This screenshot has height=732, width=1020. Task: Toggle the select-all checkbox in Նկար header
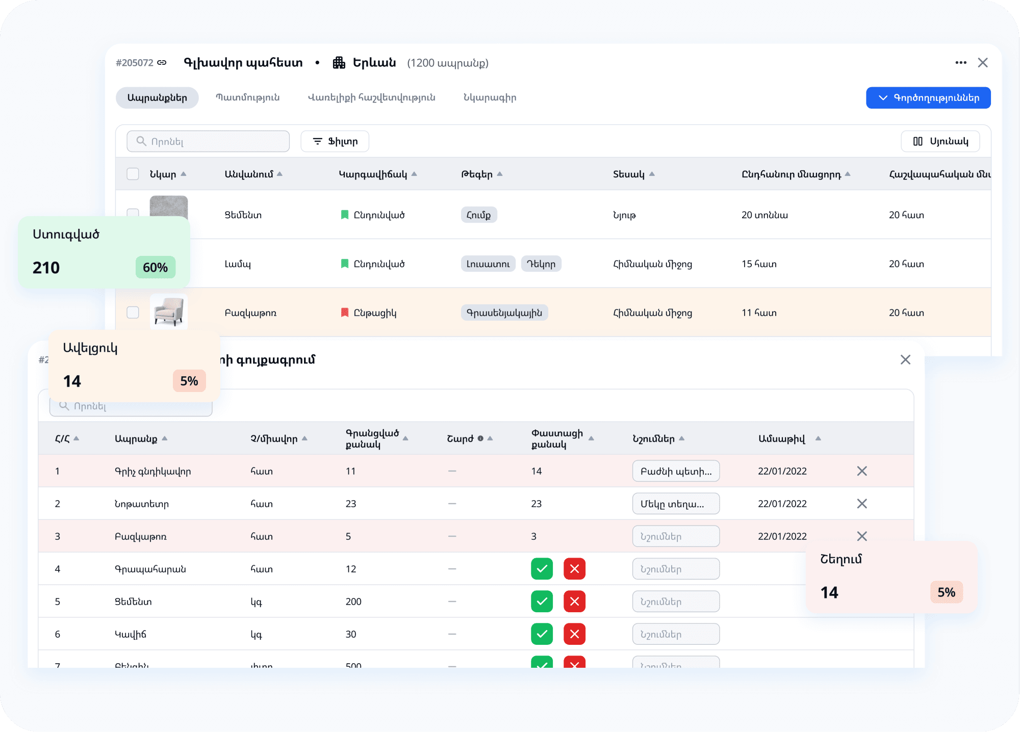[x=133, y=174]
